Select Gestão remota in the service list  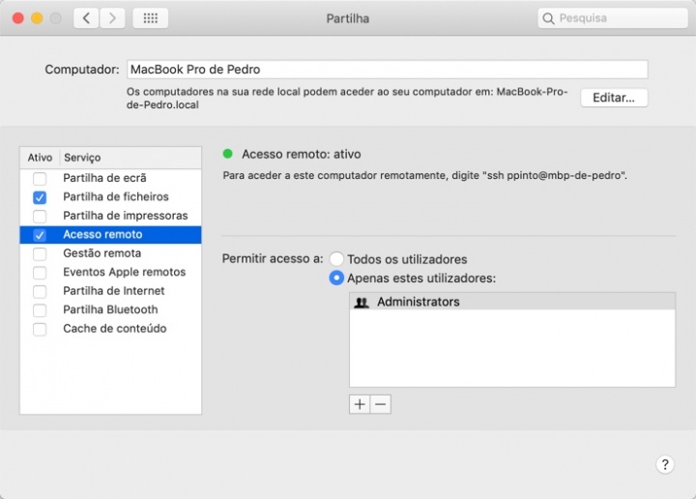[101, 253]
